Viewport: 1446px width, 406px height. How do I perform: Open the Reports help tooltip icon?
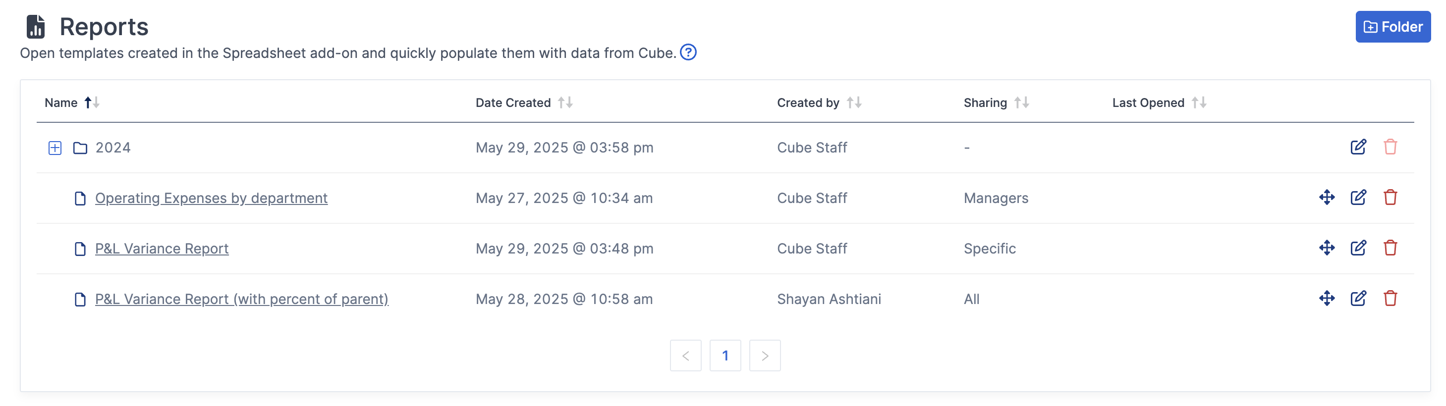tap(689, 52)
